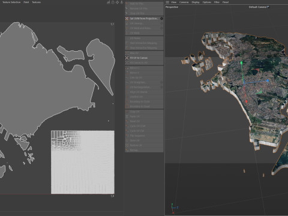
Task: Open Filter menu in viewport
Action: pos(217,2)
